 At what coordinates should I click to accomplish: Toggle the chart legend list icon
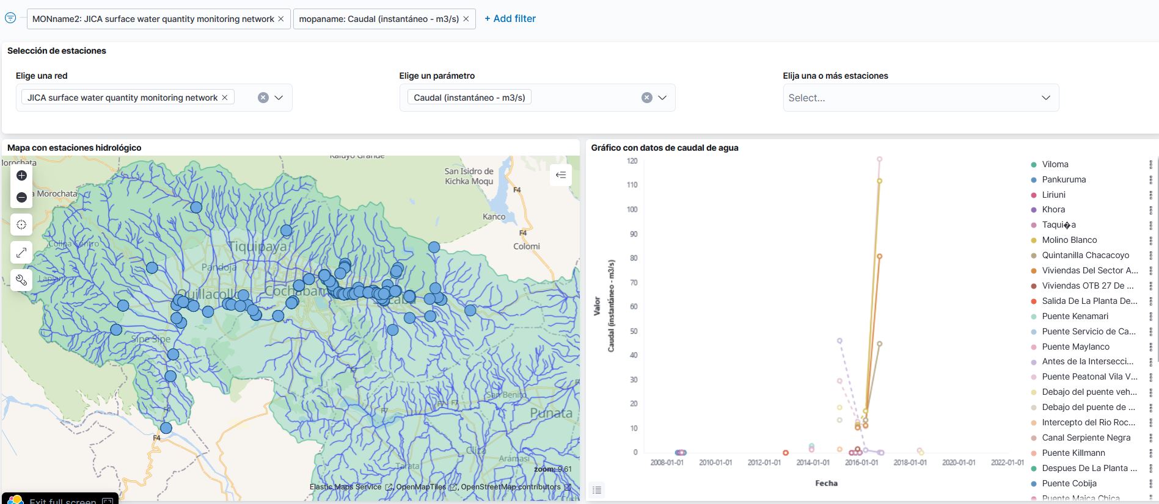[597, 490]
